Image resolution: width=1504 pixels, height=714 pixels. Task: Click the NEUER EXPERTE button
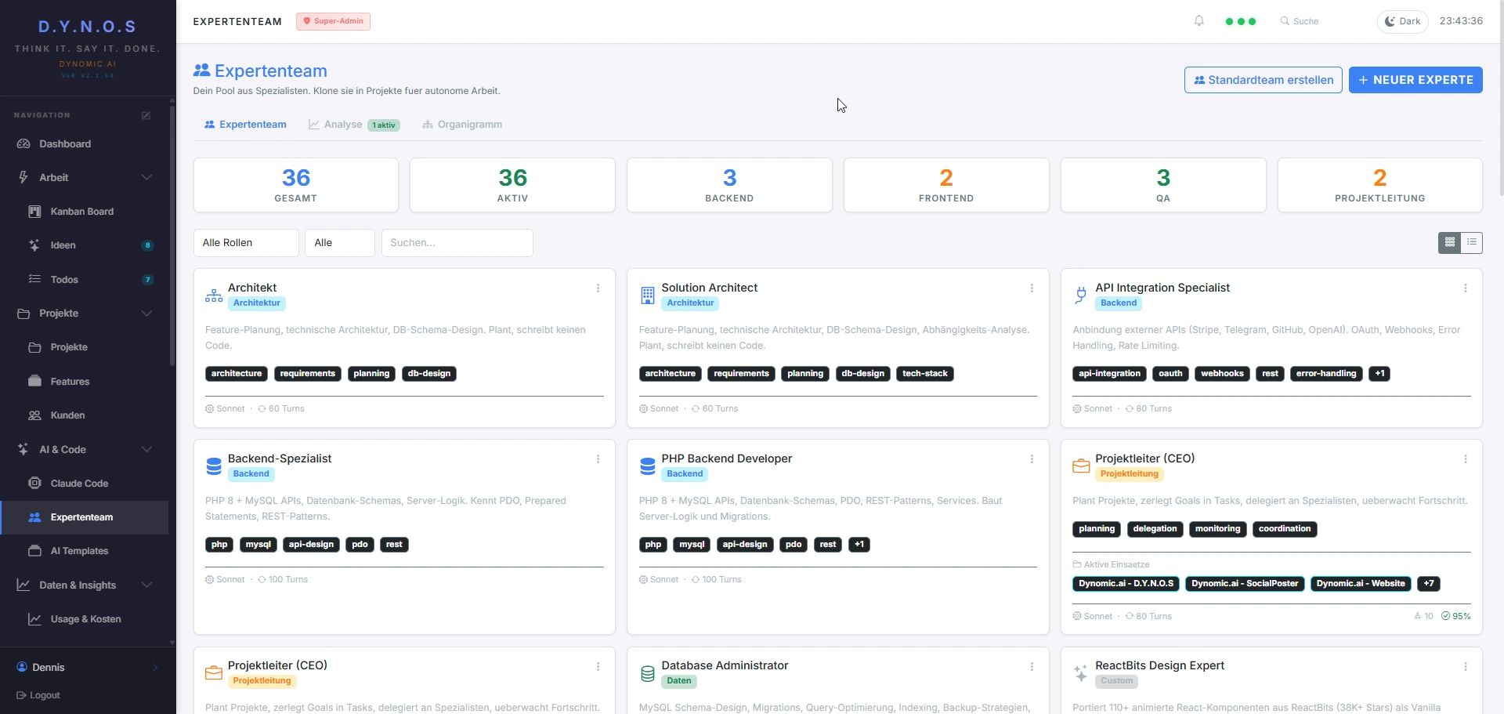click(1415, 80)
